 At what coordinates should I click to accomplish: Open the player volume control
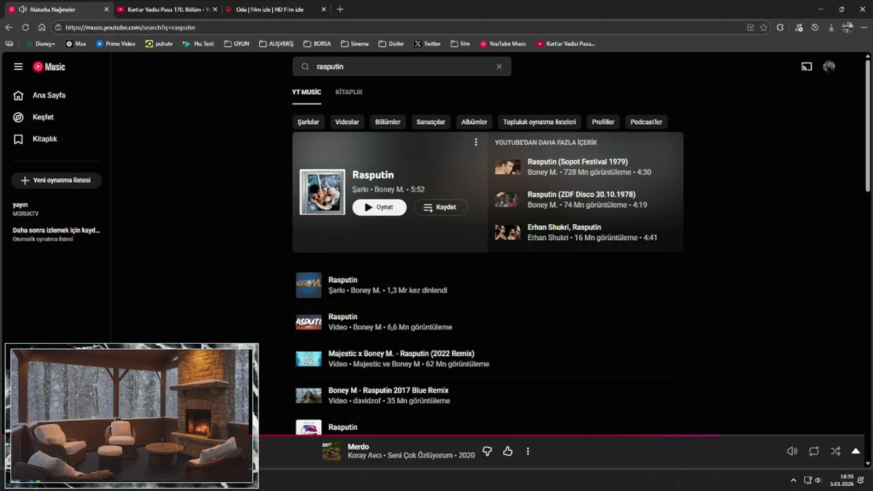(792, 451)
